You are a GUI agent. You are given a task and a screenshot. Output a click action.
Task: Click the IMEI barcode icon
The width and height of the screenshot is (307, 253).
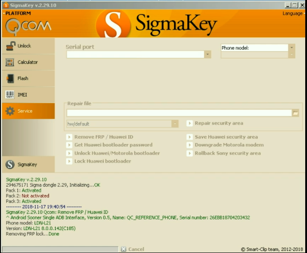click(x=10, y=95)
